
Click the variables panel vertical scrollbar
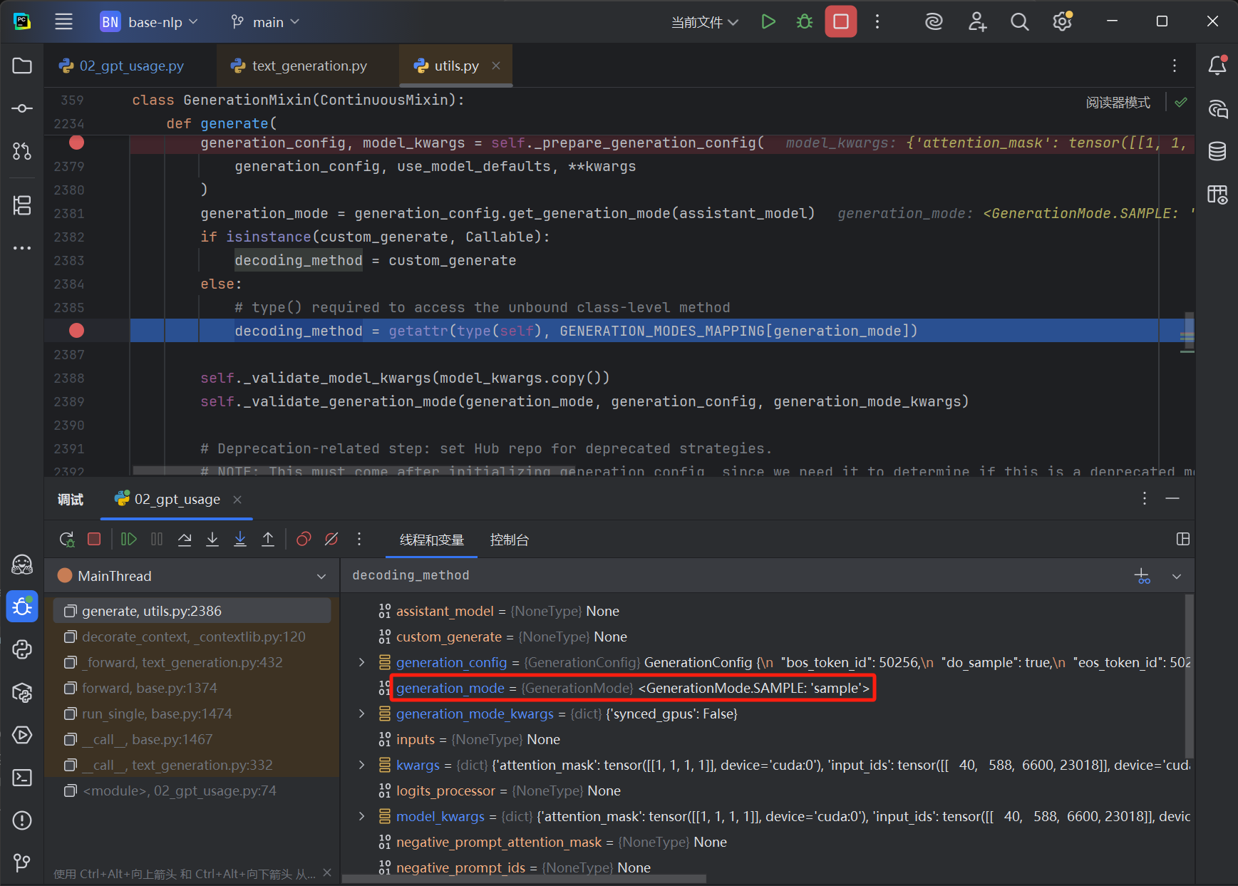[1188, 677]
